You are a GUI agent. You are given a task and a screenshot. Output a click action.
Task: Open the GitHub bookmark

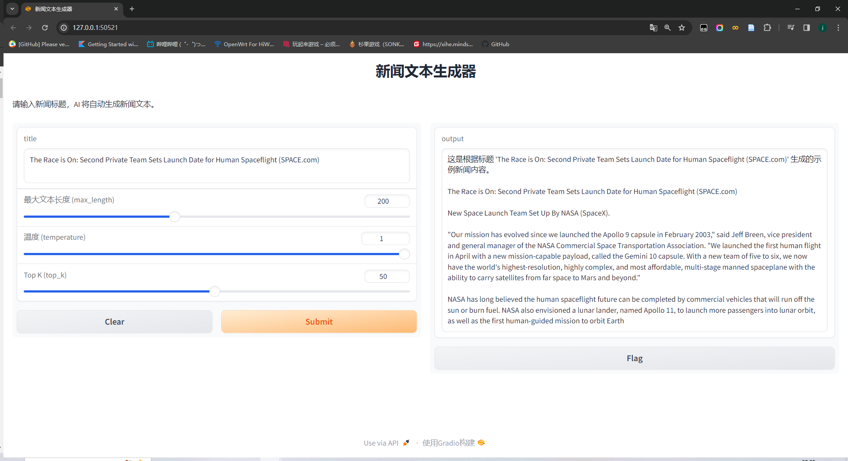pos(495,44)
